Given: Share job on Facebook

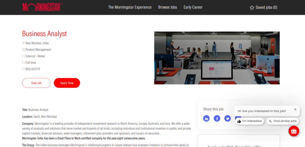Looking at the screenshot, I should (x=217, y=118).
